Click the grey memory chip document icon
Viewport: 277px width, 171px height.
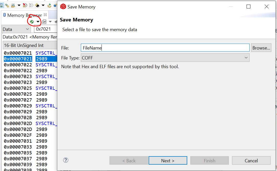click(x=45, y=22)
